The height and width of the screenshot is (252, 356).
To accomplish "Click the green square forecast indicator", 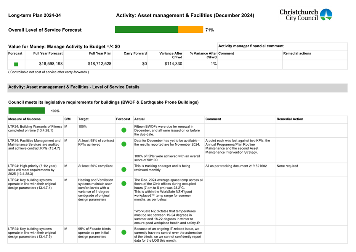I will coord(16,64).
